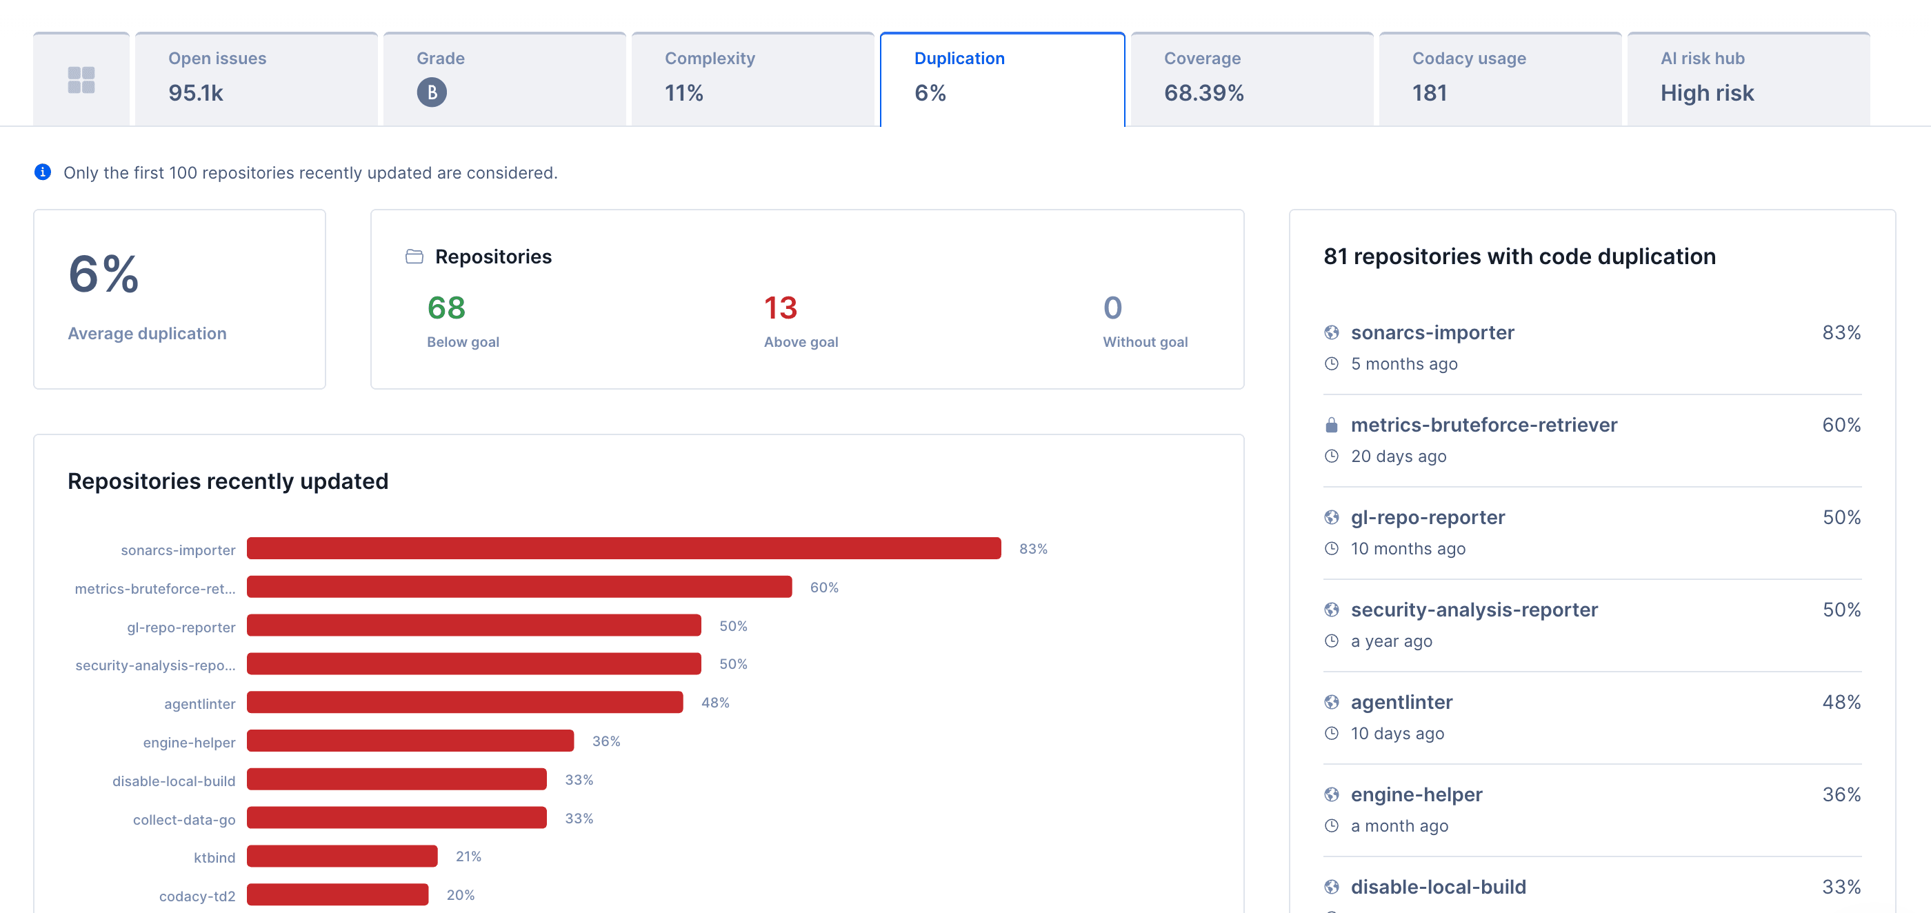Go to the AI risk hub tab
Image resolution: width=1931 pixels, height=913 pixels.
(1748, 78)
